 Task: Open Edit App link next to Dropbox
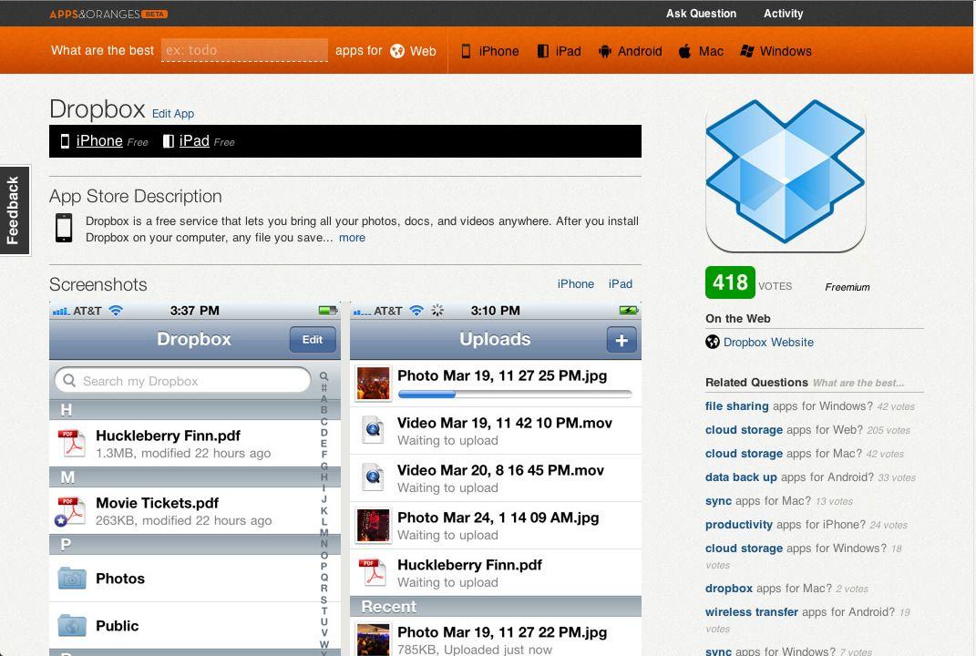pyautogui.click(x=173, y=113)
